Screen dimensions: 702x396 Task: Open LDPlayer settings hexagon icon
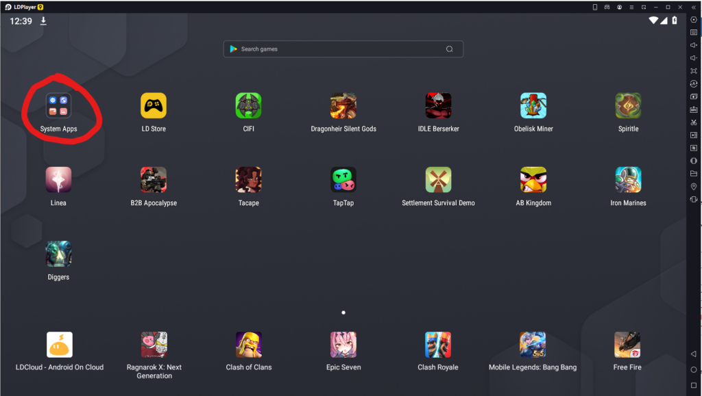694,20
